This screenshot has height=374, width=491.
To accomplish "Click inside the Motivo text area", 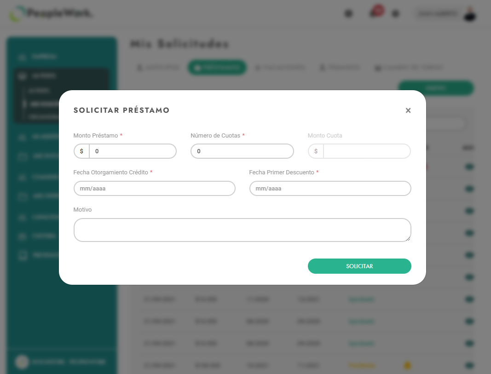I will click(x=242, y=230).
